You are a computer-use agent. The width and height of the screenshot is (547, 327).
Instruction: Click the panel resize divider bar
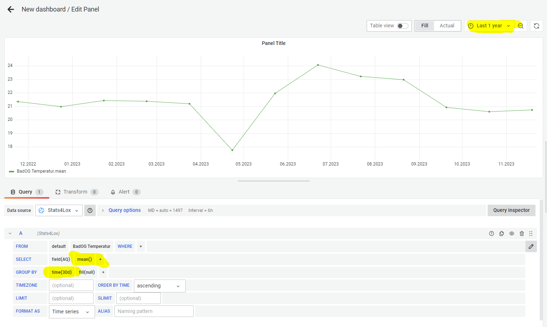point(273,181)
